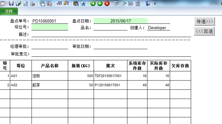Click the red X cancel icon

pos(107,3)
